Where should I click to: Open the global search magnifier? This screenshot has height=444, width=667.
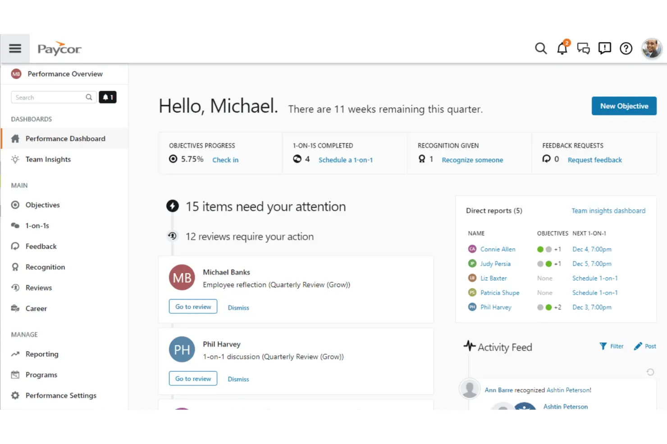tap(541, 48)
